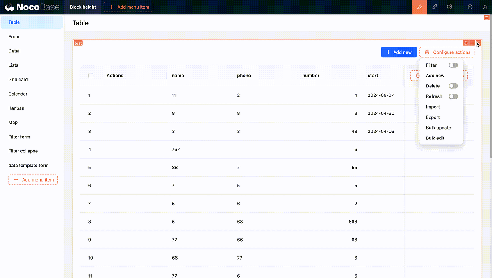
Task: Click the drag-handle icon above the table block
Action: tap(465, 43)
